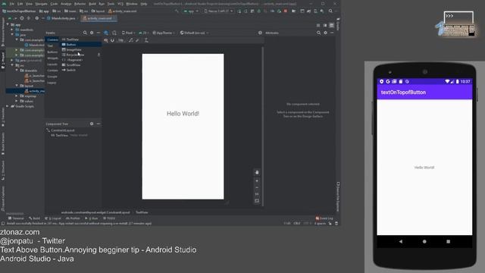Choose the Containers palette category

(x=52, y=71)
